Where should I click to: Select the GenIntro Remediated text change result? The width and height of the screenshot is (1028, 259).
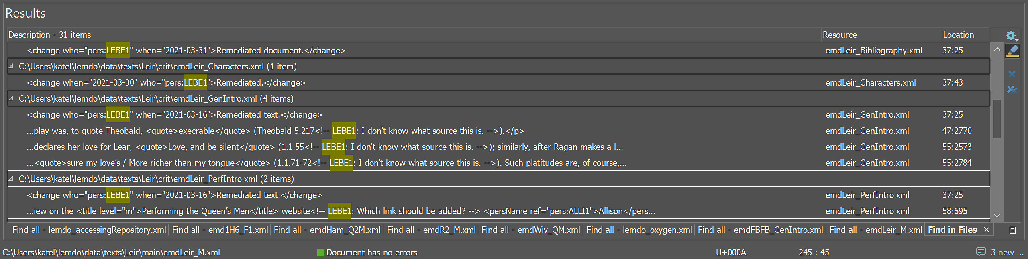pos(499,114)
